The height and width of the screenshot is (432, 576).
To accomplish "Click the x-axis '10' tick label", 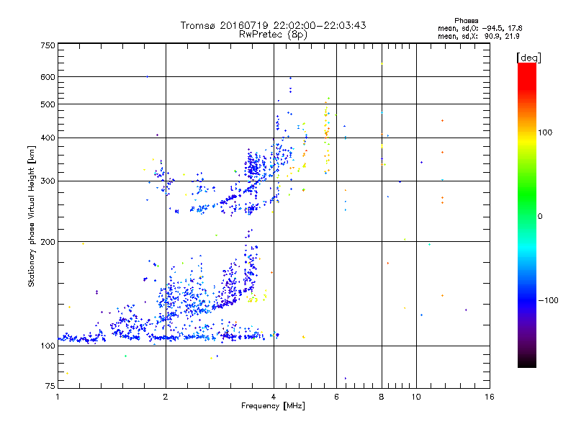I will point(416,397).
